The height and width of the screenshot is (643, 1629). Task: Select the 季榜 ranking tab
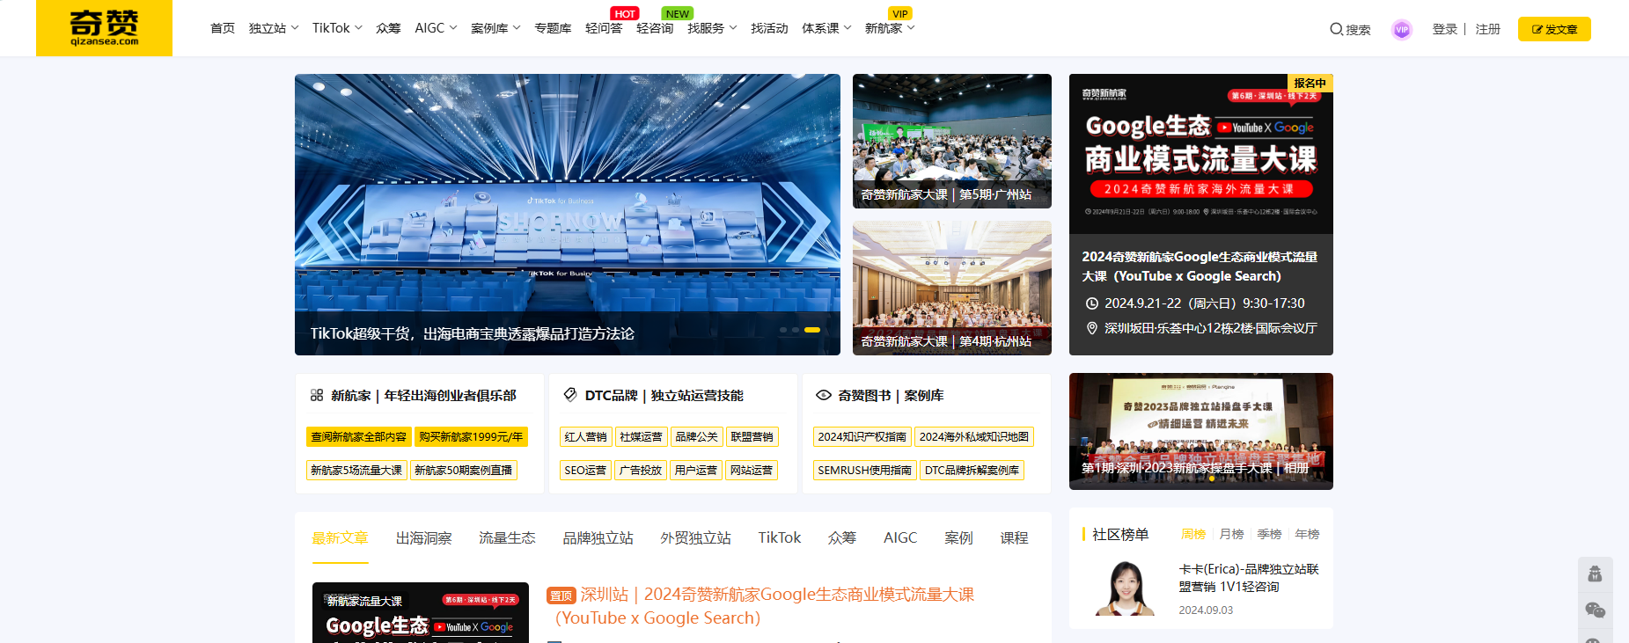(x=1269, y=534)
